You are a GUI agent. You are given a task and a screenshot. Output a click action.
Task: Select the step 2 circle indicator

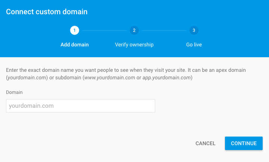coord(134,30)
